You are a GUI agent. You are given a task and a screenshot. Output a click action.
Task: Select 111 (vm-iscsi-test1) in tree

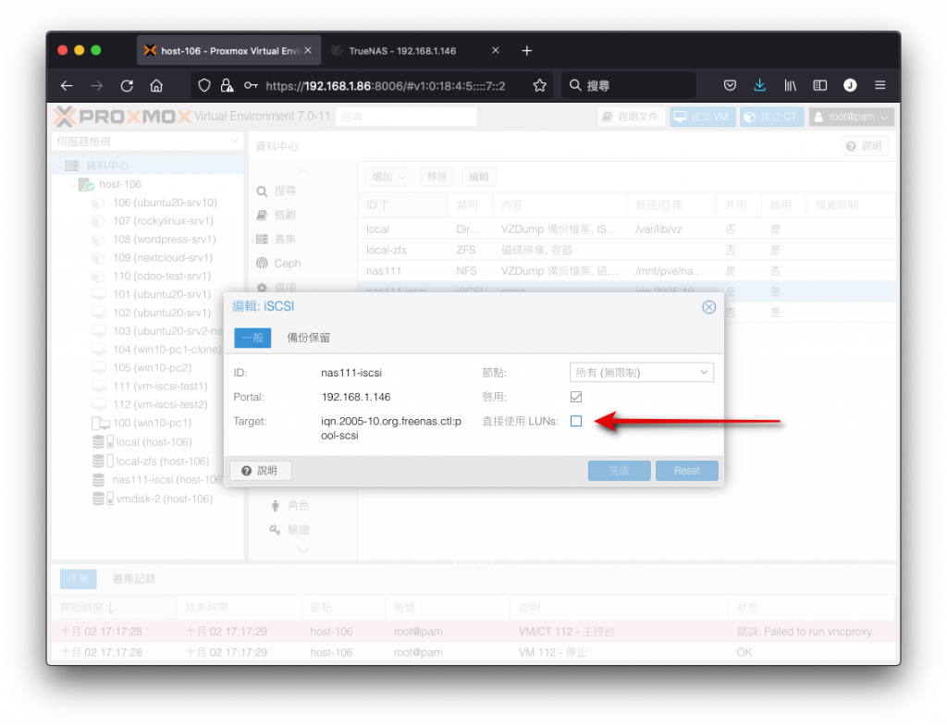tap(160, 386)
